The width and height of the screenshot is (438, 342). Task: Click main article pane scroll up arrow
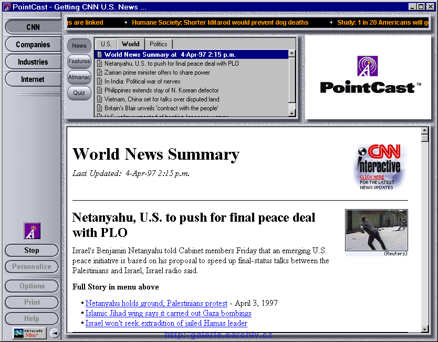[424, 130]
